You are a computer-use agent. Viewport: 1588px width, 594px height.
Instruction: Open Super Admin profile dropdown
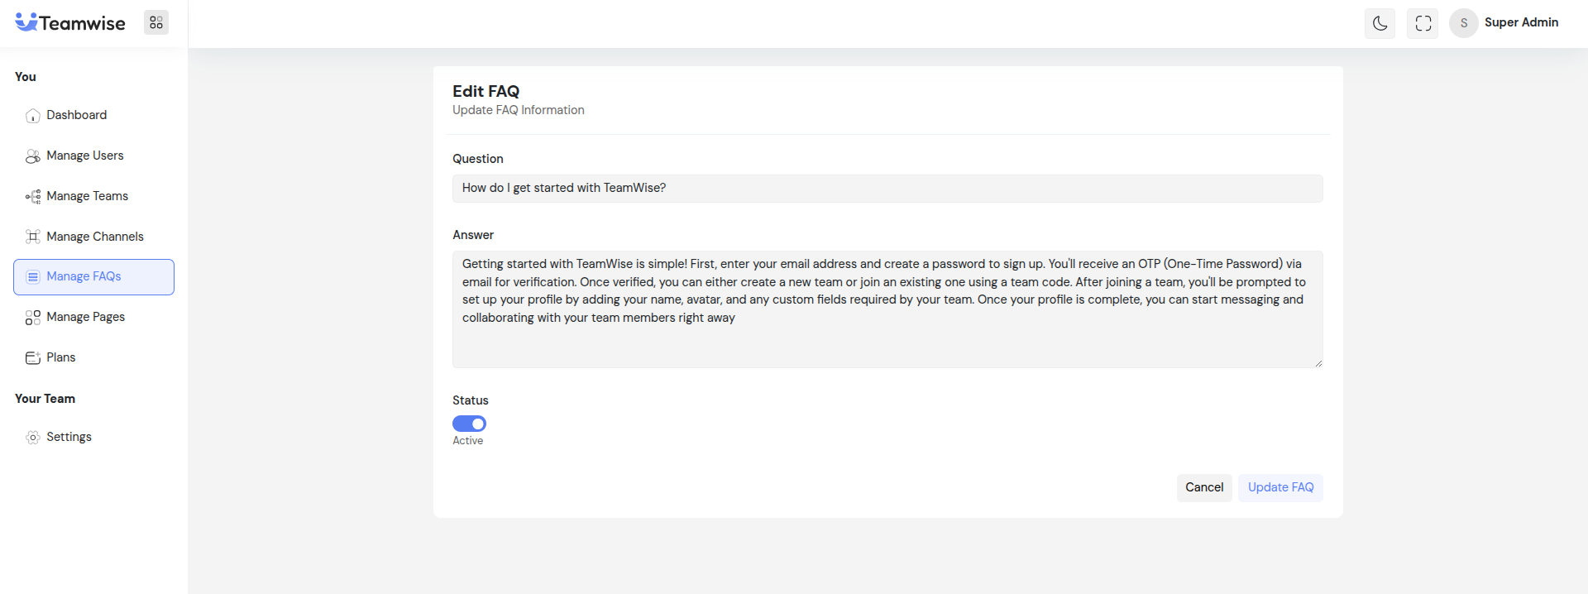click(1520, 22)
